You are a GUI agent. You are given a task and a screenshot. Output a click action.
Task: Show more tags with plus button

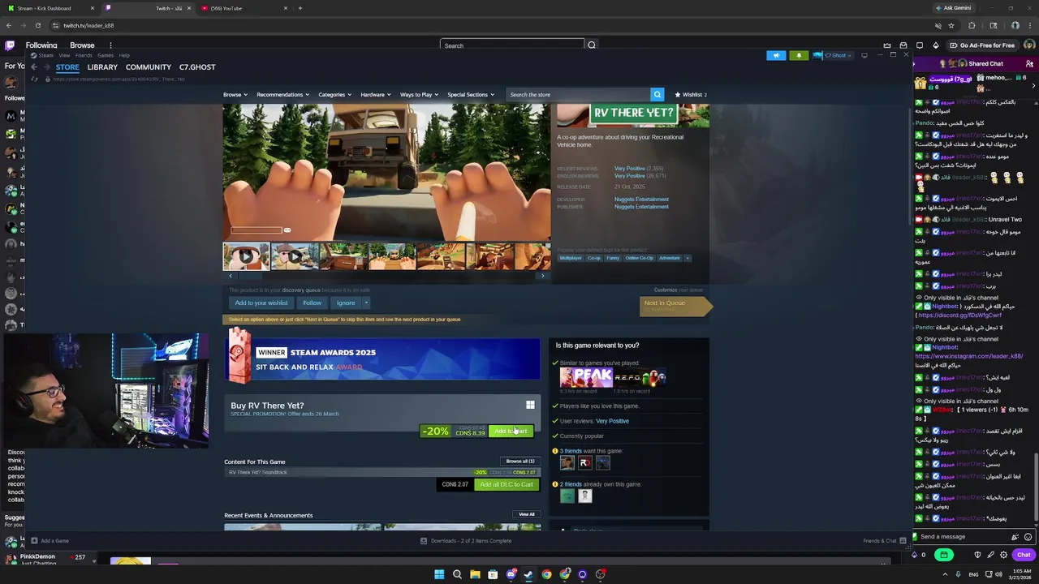point(688,258)
